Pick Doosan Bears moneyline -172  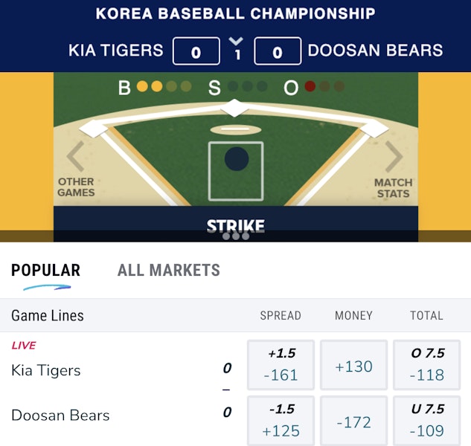click(x=353, y=421)
